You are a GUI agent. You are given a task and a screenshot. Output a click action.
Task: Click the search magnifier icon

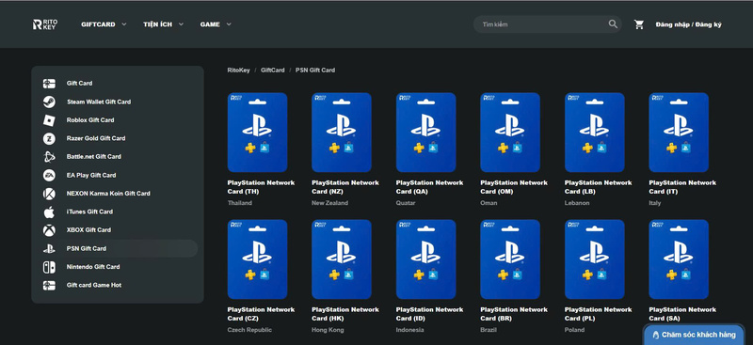pos(613,24)
